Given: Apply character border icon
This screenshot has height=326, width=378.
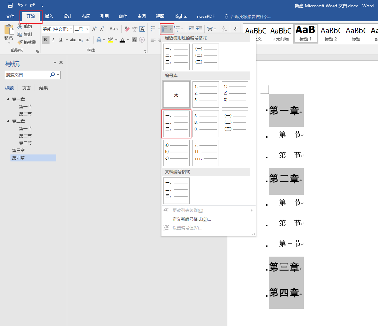Looking at the screenshot, I should pos(142,29).
